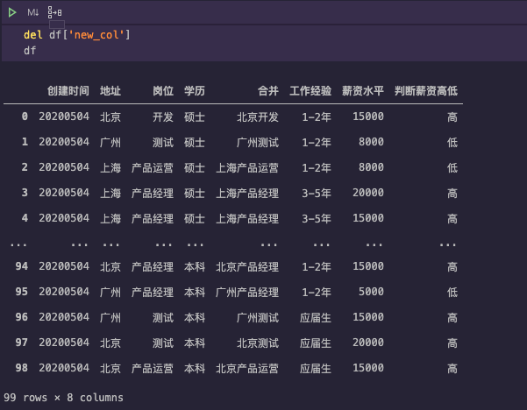The image size is (527, 410).
Task: Select row index 0 in the table
Action: pyautogui.click(x=25, y=117)
